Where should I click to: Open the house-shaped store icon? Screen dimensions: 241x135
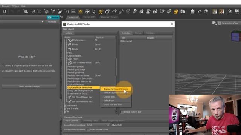pos(192,12)
